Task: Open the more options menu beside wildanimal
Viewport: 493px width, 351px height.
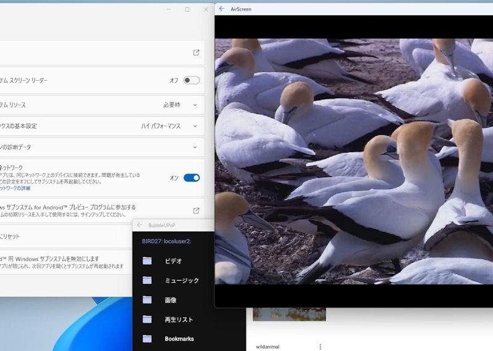Action: tap(320, 347)
